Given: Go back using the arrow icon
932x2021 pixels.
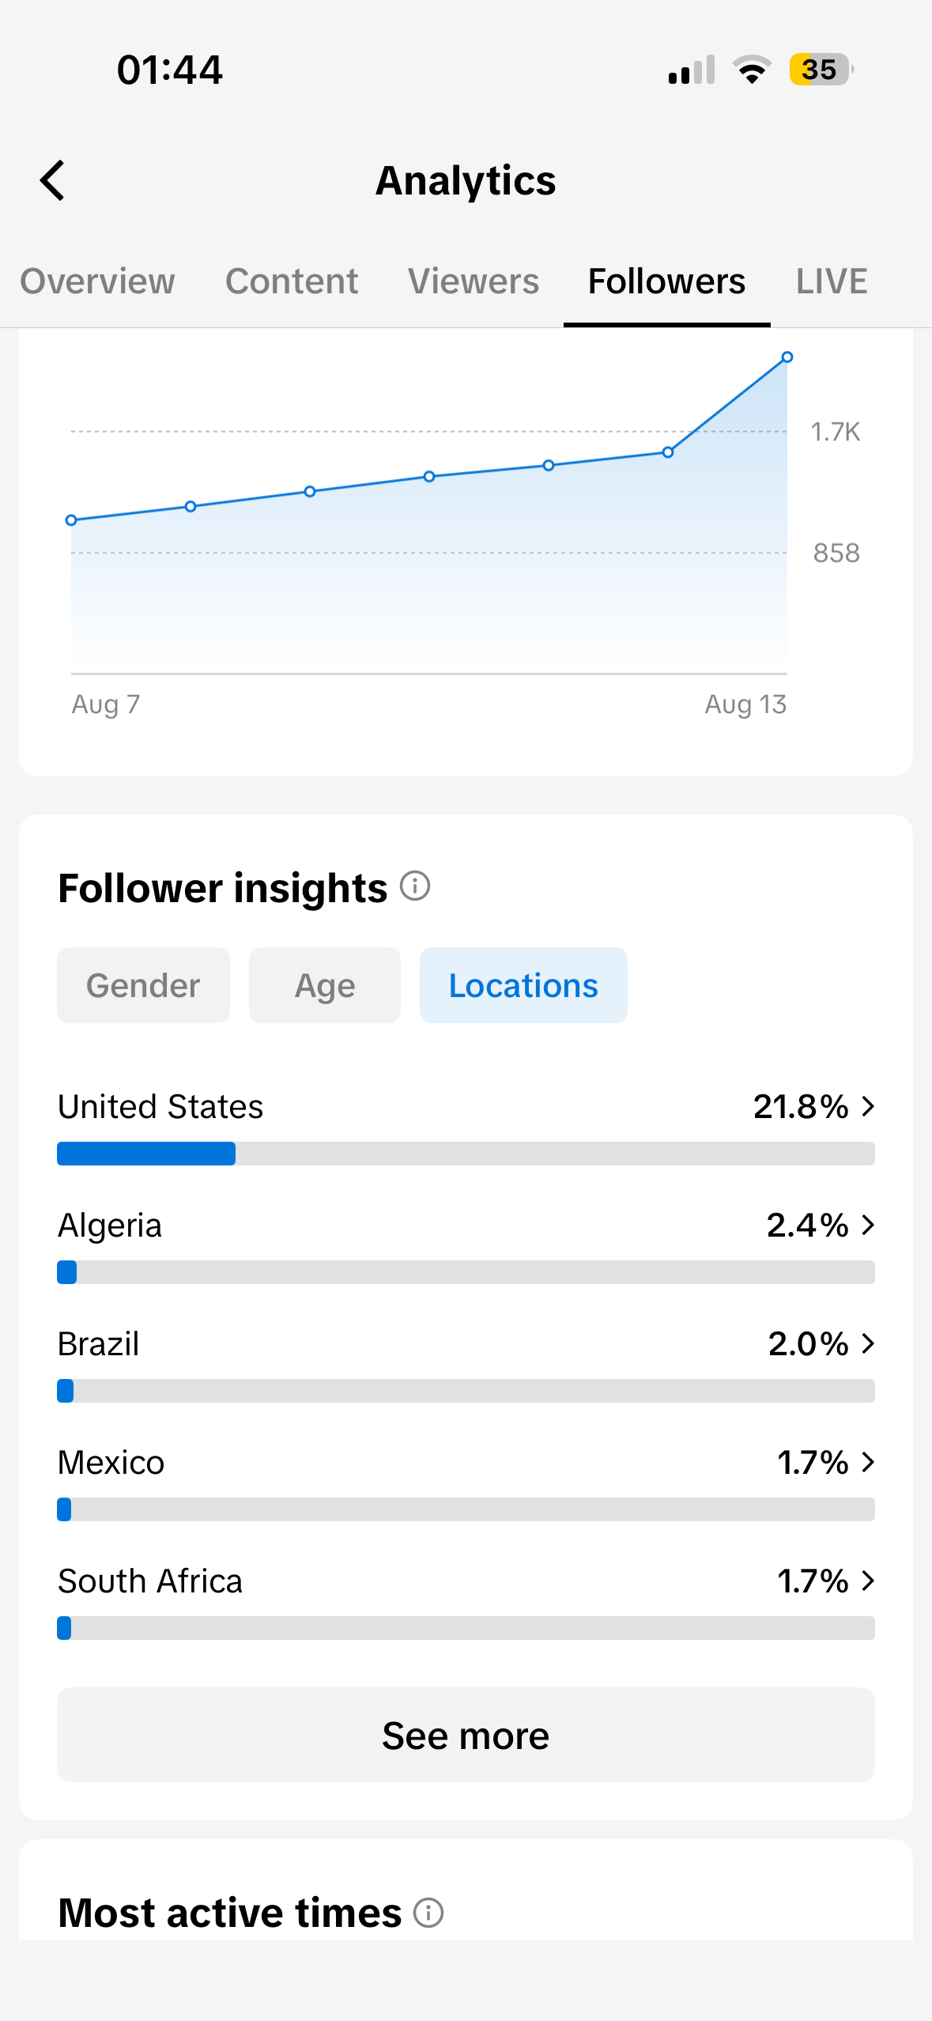Looking at the screenshot, I should pos(52,180).
